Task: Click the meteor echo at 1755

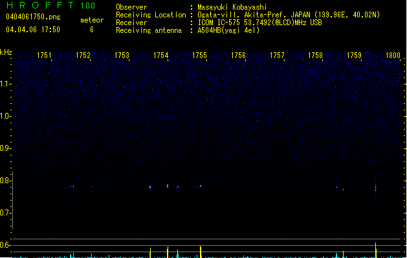Action: (x=201, y=186)
